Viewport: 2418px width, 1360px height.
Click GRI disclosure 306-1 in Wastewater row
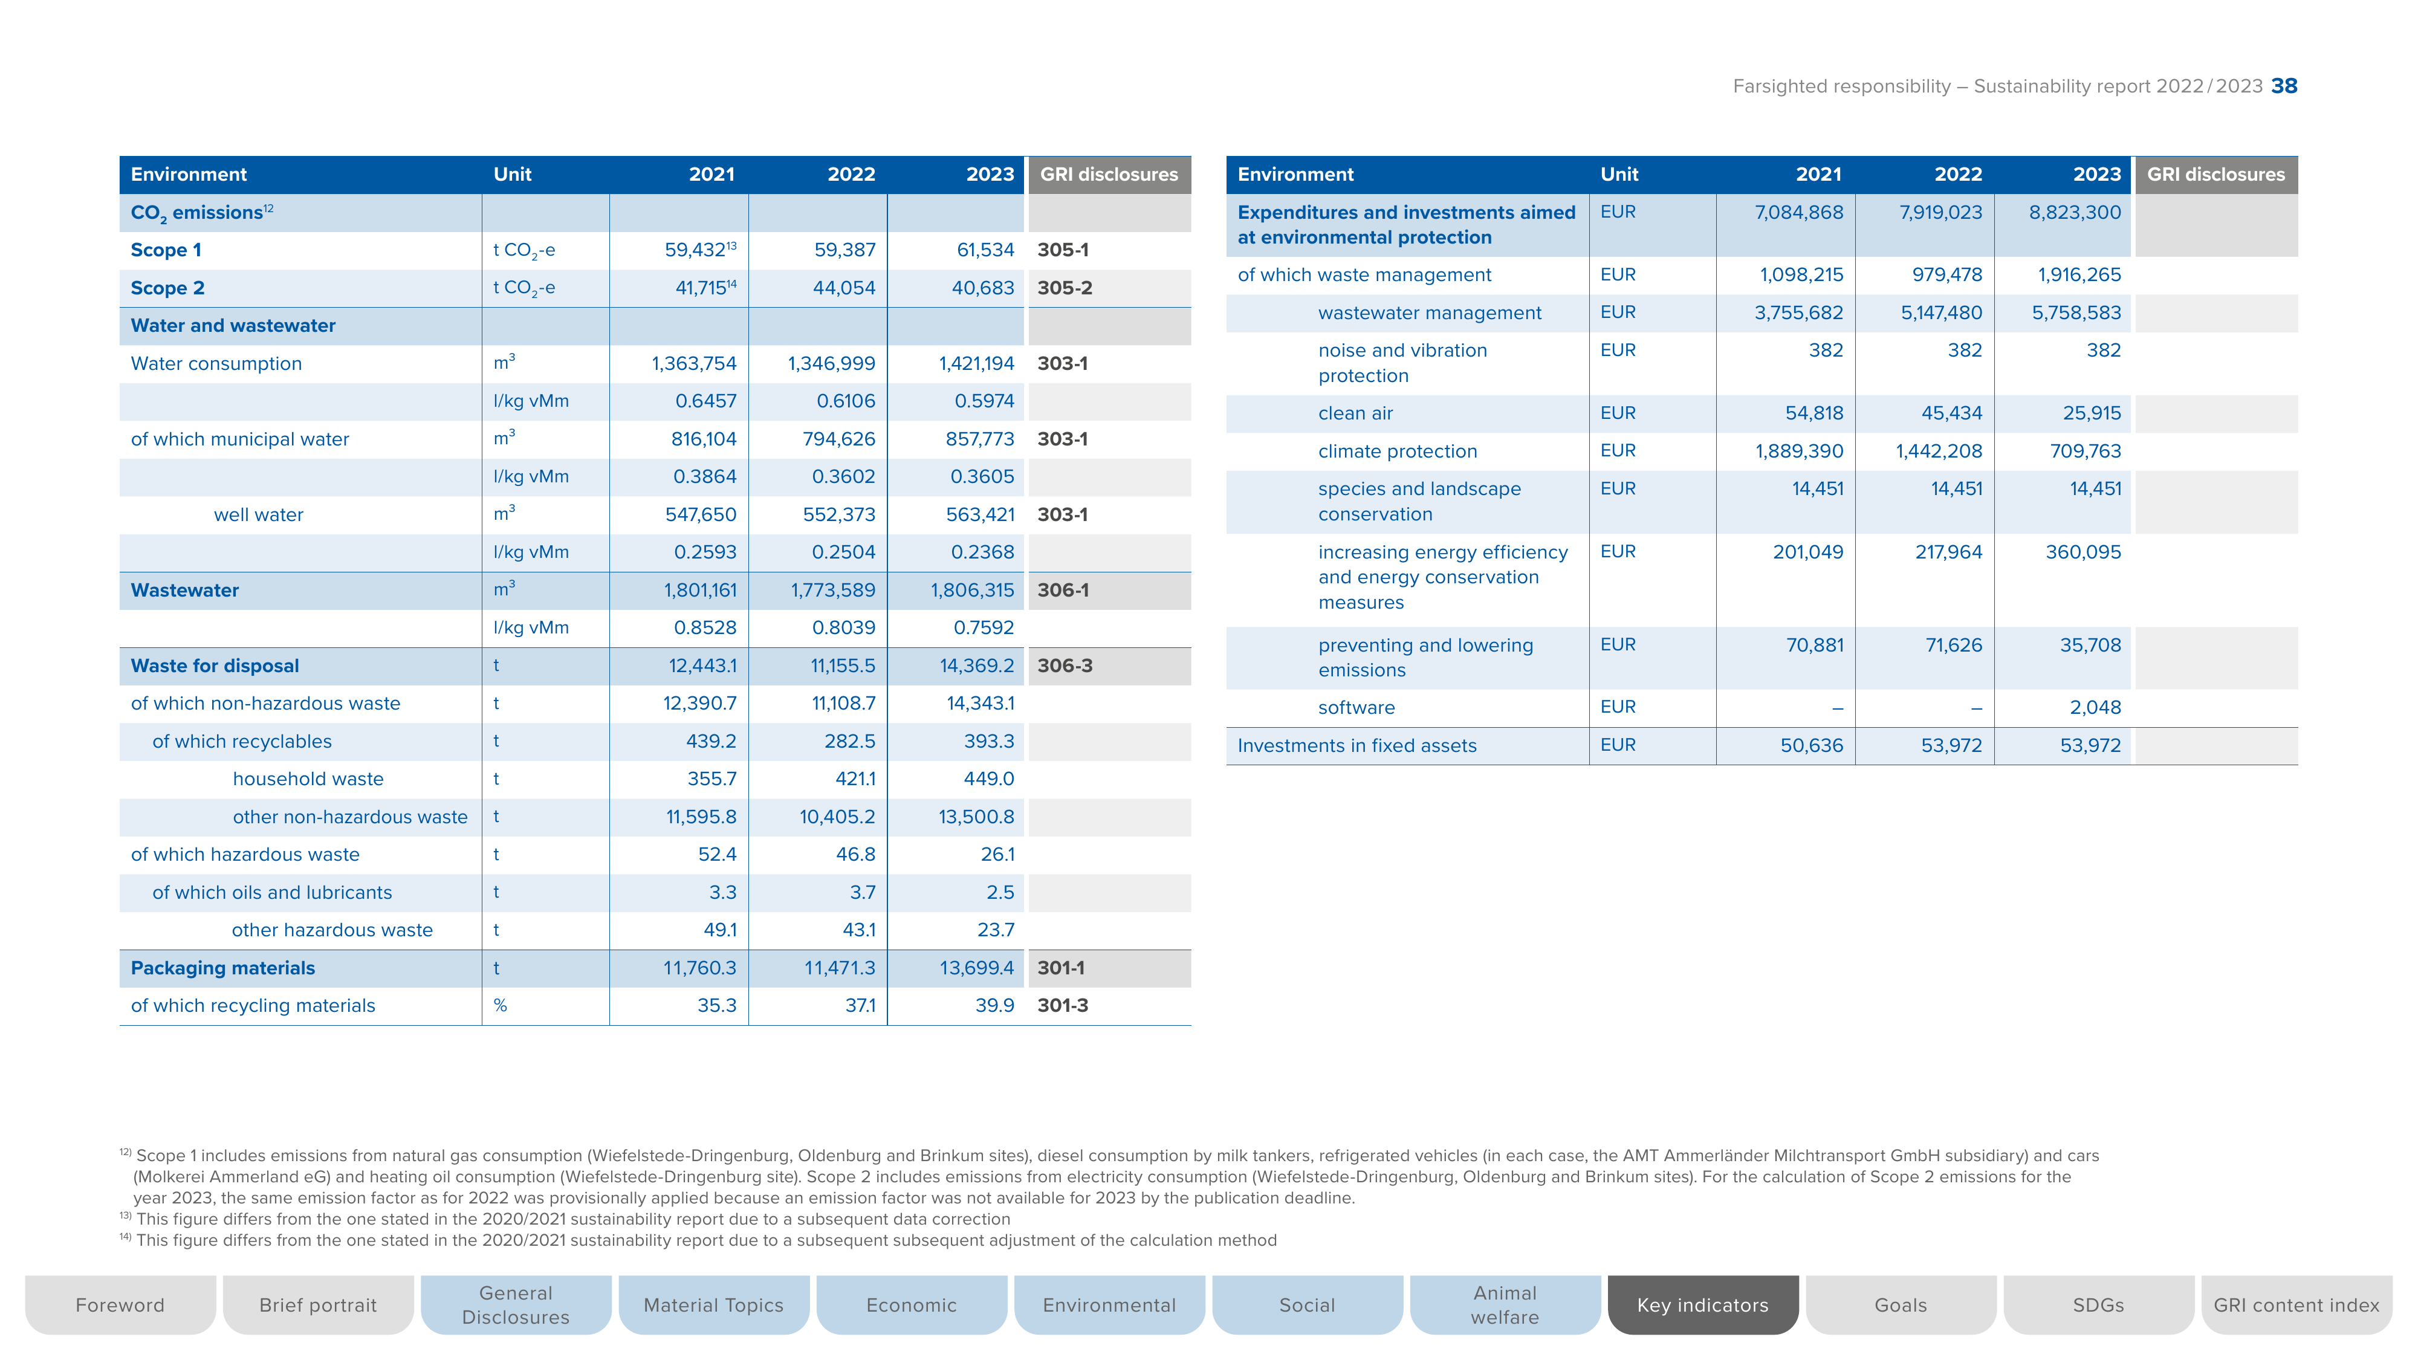[1063, 591]
